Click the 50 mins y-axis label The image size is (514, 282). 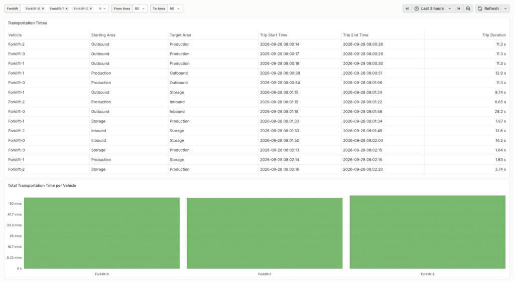pyautogui.click(x=16, y=203)
